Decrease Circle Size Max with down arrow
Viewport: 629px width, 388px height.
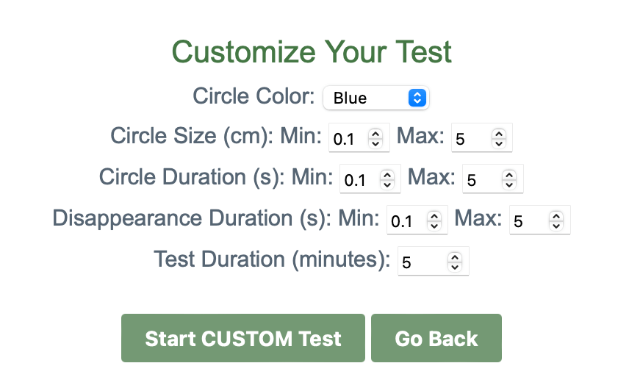(x=499, y=142)
